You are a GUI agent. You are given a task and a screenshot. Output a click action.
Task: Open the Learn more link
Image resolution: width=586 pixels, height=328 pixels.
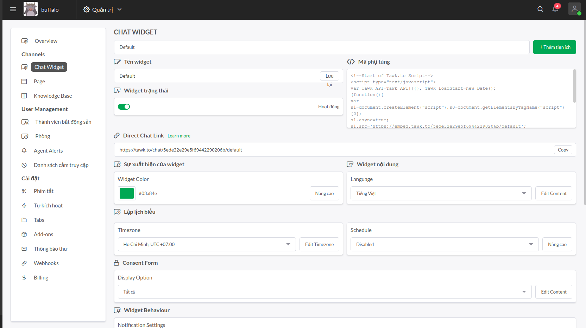[x=179, y=136]
